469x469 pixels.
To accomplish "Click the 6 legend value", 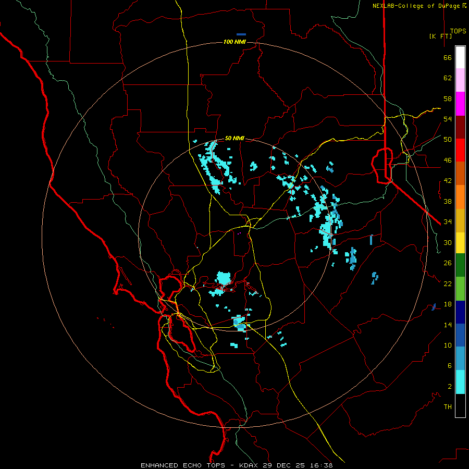I will pos(450,366).
